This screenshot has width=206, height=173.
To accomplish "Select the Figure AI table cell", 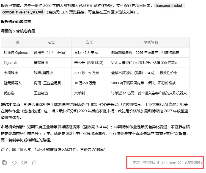I will click(x=16, y=63).
